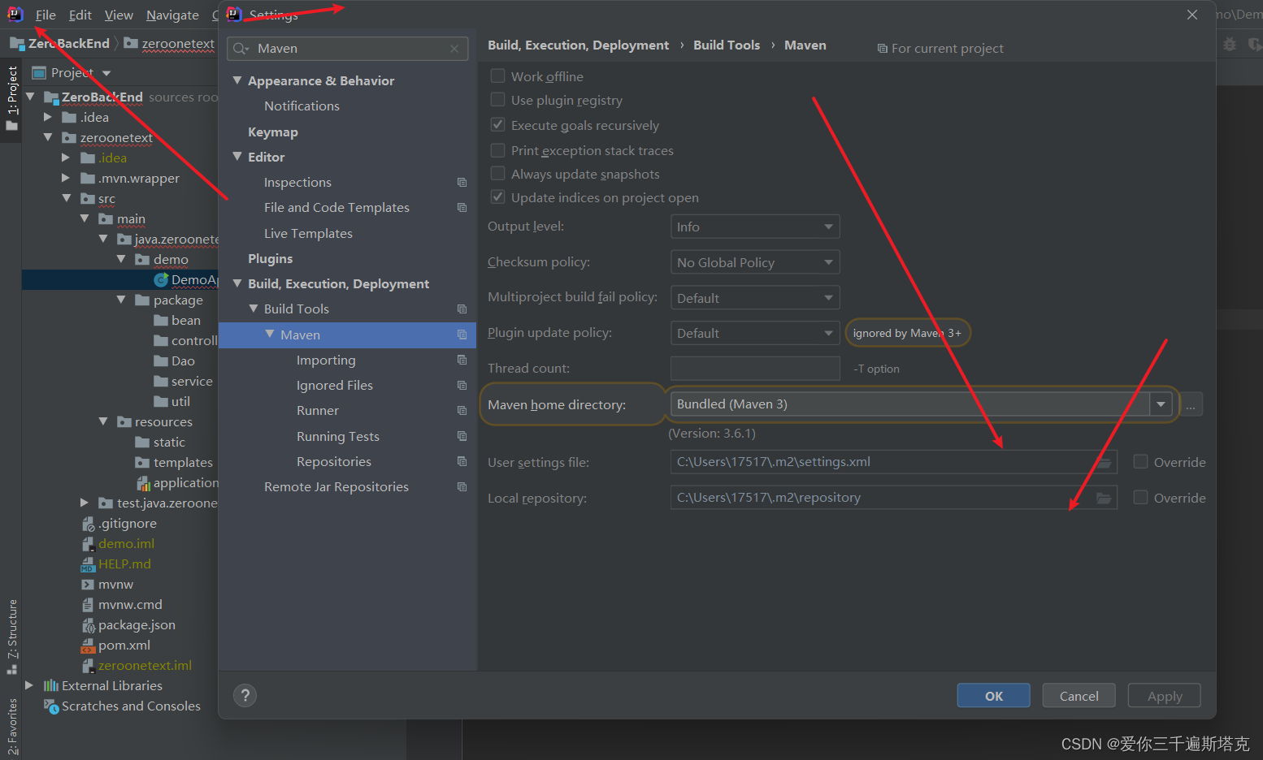
Task: Click the OK button
Action: pos(993,696)
